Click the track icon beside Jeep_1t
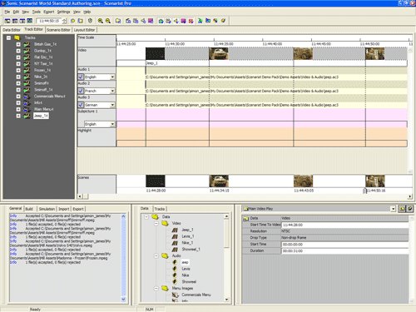Image resolution: width=416 pixels, height=312 pixels. [27, 116]
